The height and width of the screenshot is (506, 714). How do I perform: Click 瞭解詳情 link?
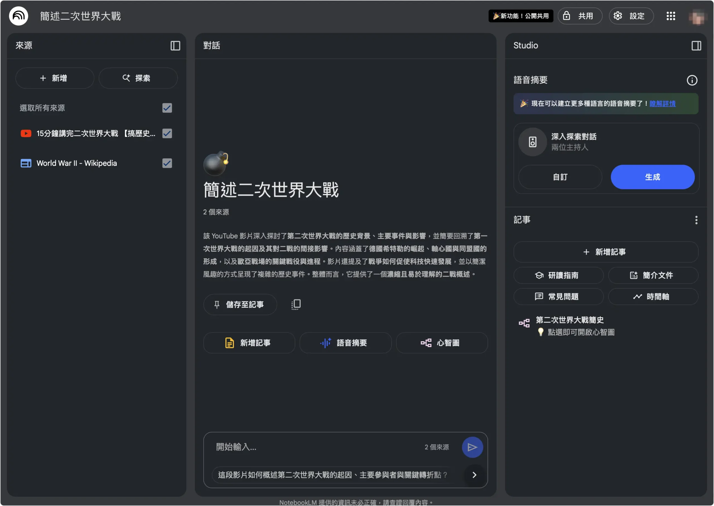tap(662, 103)
